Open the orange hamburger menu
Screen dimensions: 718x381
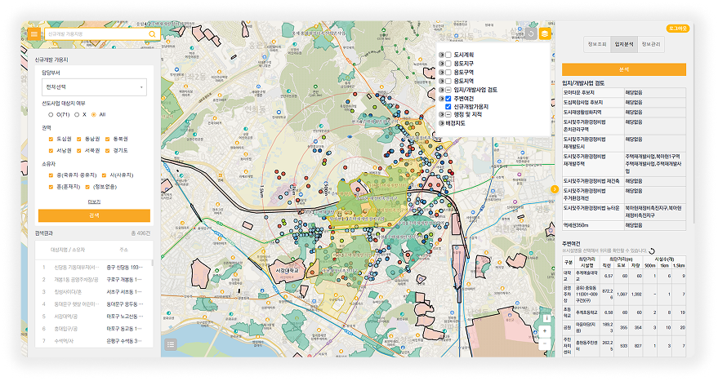tap(33, 34)
